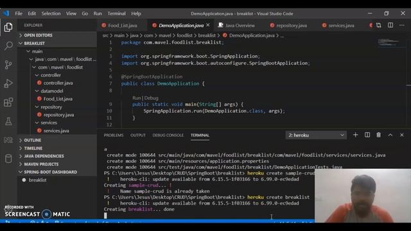Close the DemoApplication.java tab
The width and height of the screenshot is (411, 231).
coord(208,25)
